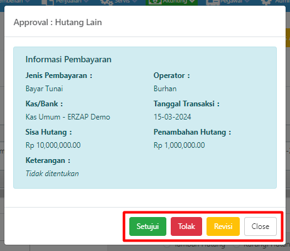The image size is (290, 251).
Task: Click the "Kas Umum - ERZAP Demo" value
Action: [x=68, y=117]
